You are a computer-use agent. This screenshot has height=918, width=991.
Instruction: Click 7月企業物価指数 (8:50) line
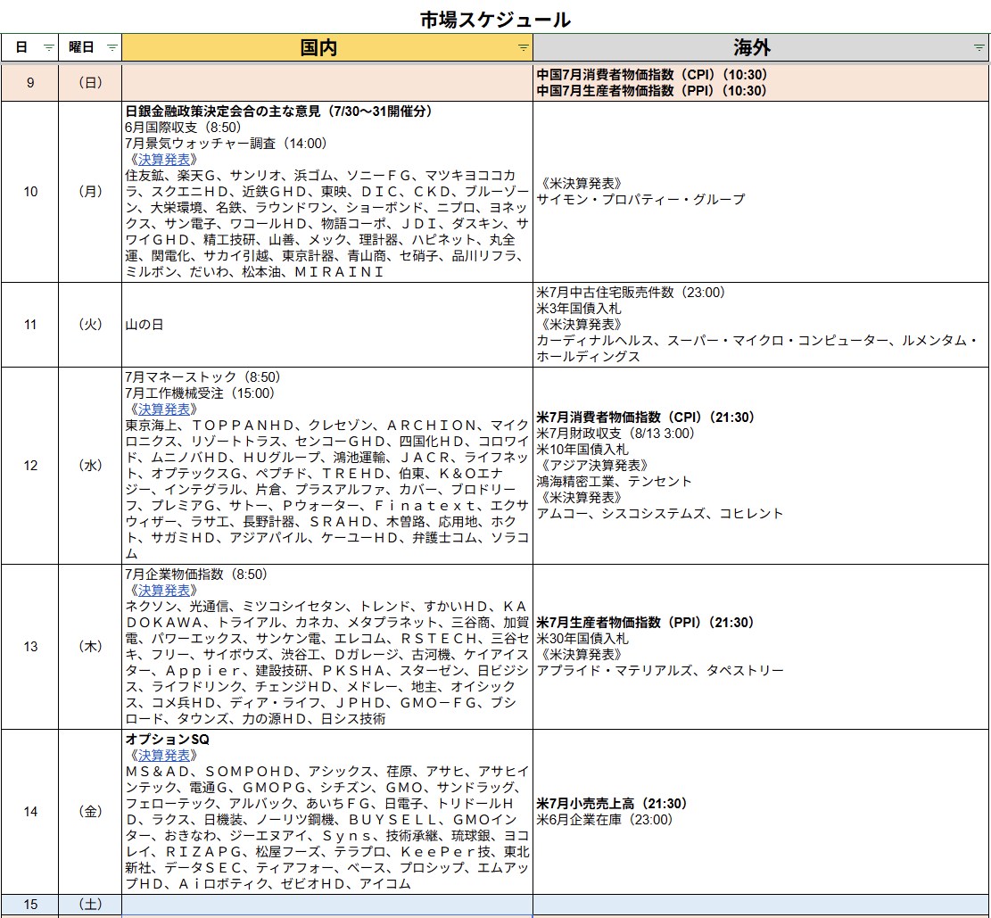[196, 574]
